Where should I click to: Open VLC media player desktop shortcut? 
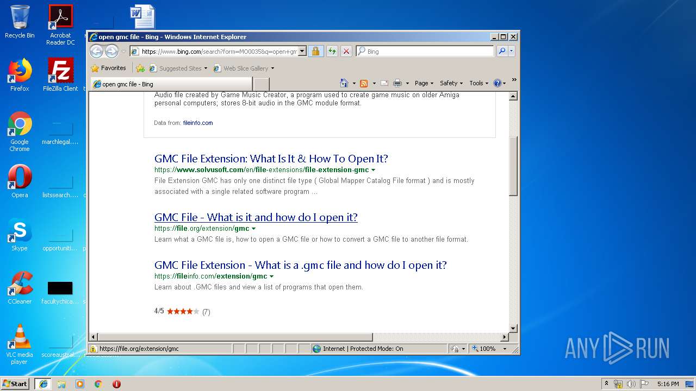20,344
